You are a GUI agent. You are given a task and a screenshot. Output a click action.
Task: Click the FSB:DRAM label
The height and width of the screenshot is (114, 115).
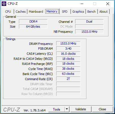click(45, 49)
